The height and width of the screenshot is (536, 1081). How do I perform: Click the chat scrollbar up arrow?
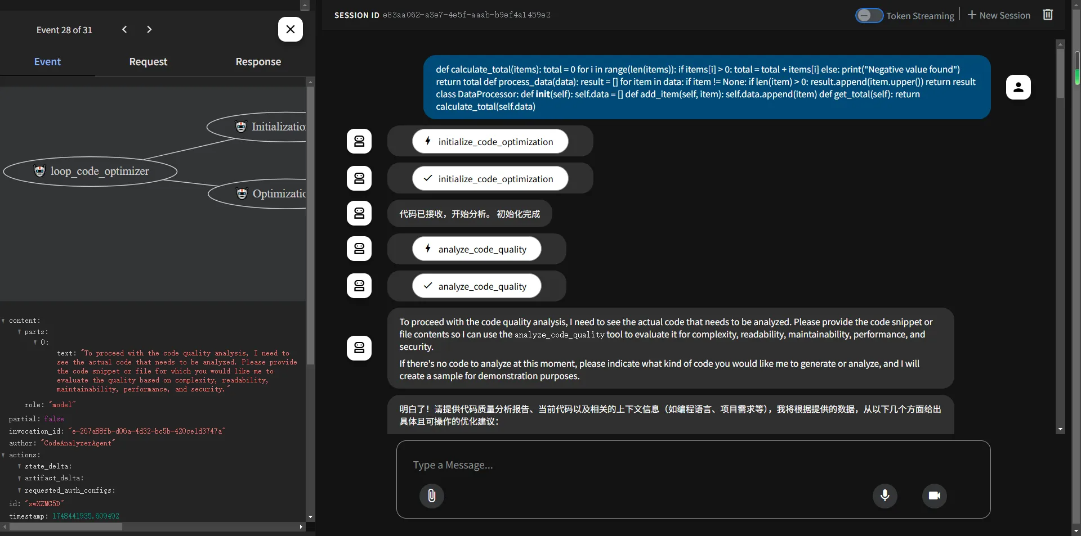pos(1060,44)
